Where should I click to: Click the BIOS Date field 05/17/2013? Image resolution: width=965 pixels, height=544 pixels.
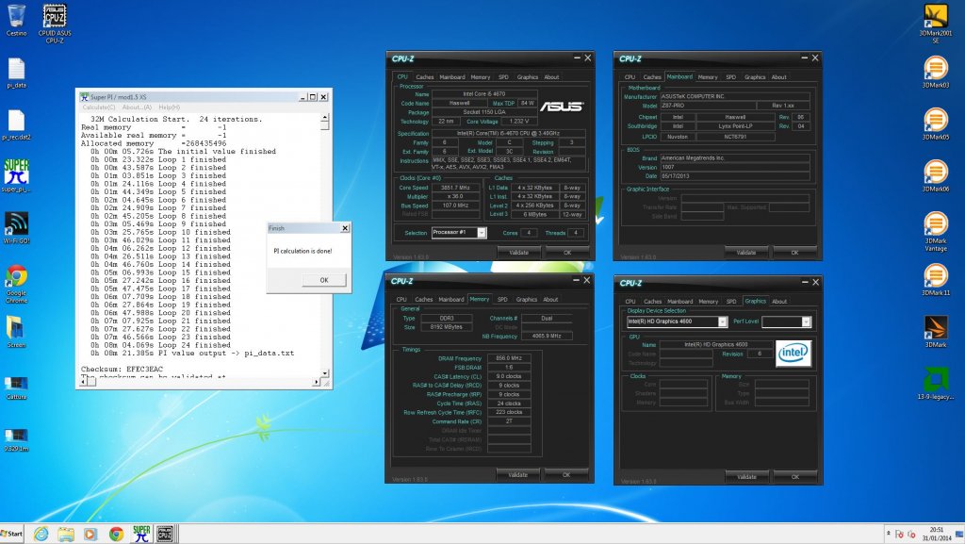click(x=735, y=176)
